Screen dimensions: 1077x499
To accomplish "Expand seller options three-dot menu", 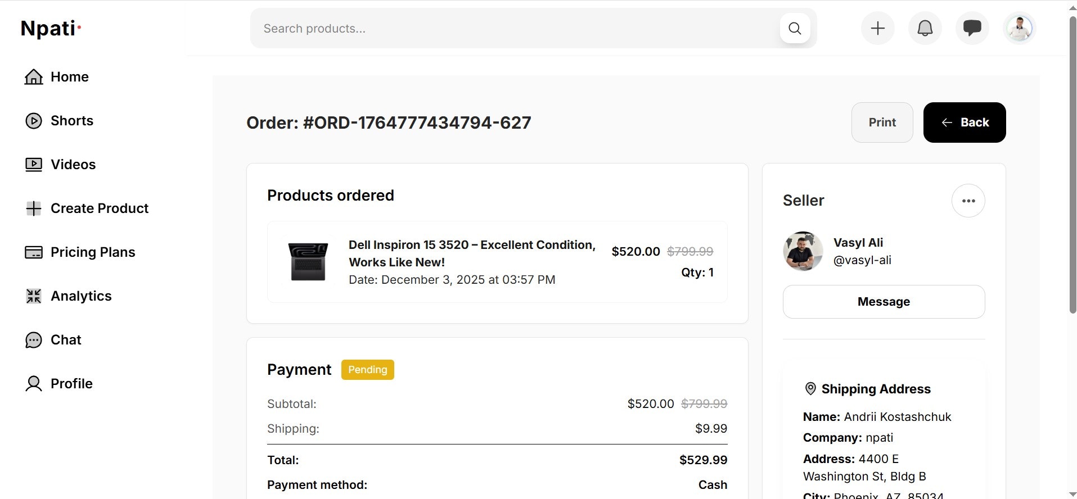I will coord(968,201).
